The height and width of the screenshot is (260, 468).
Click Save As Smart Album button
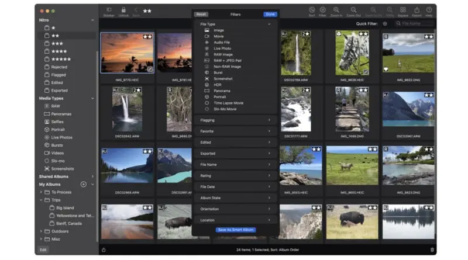[x=235, y=230]
